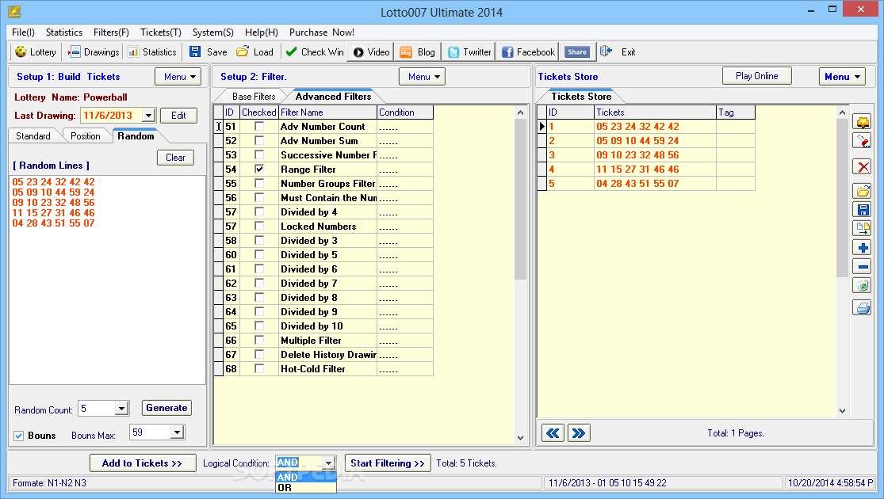This screenshot has height=499, width=884.
Task: Click Start Filtering button
Action: (x=388, y=463)
